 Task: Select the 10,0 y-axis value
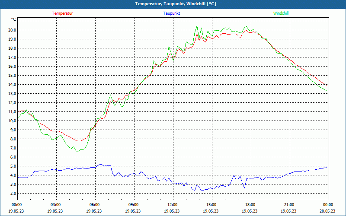coord(12,121)
